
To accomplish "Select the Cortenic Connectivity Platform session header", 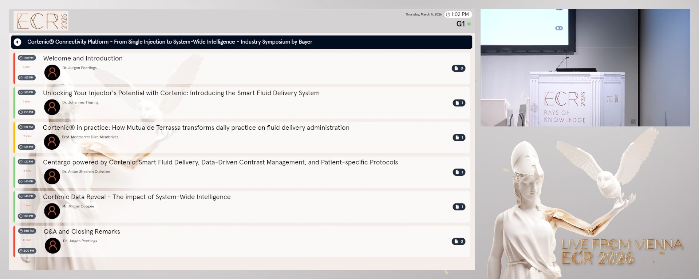I will pyautogui.click(x=170, y=42).
